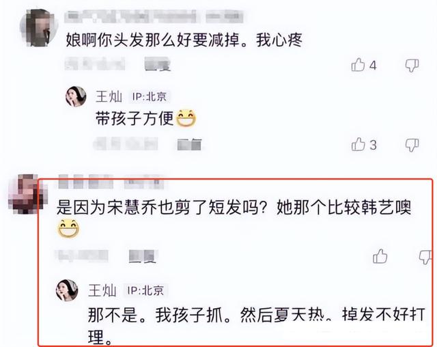Screen dimensions: 437x347
Task: Open 王灿's avatar in the bottom reply
Action: tap(67, 290)
